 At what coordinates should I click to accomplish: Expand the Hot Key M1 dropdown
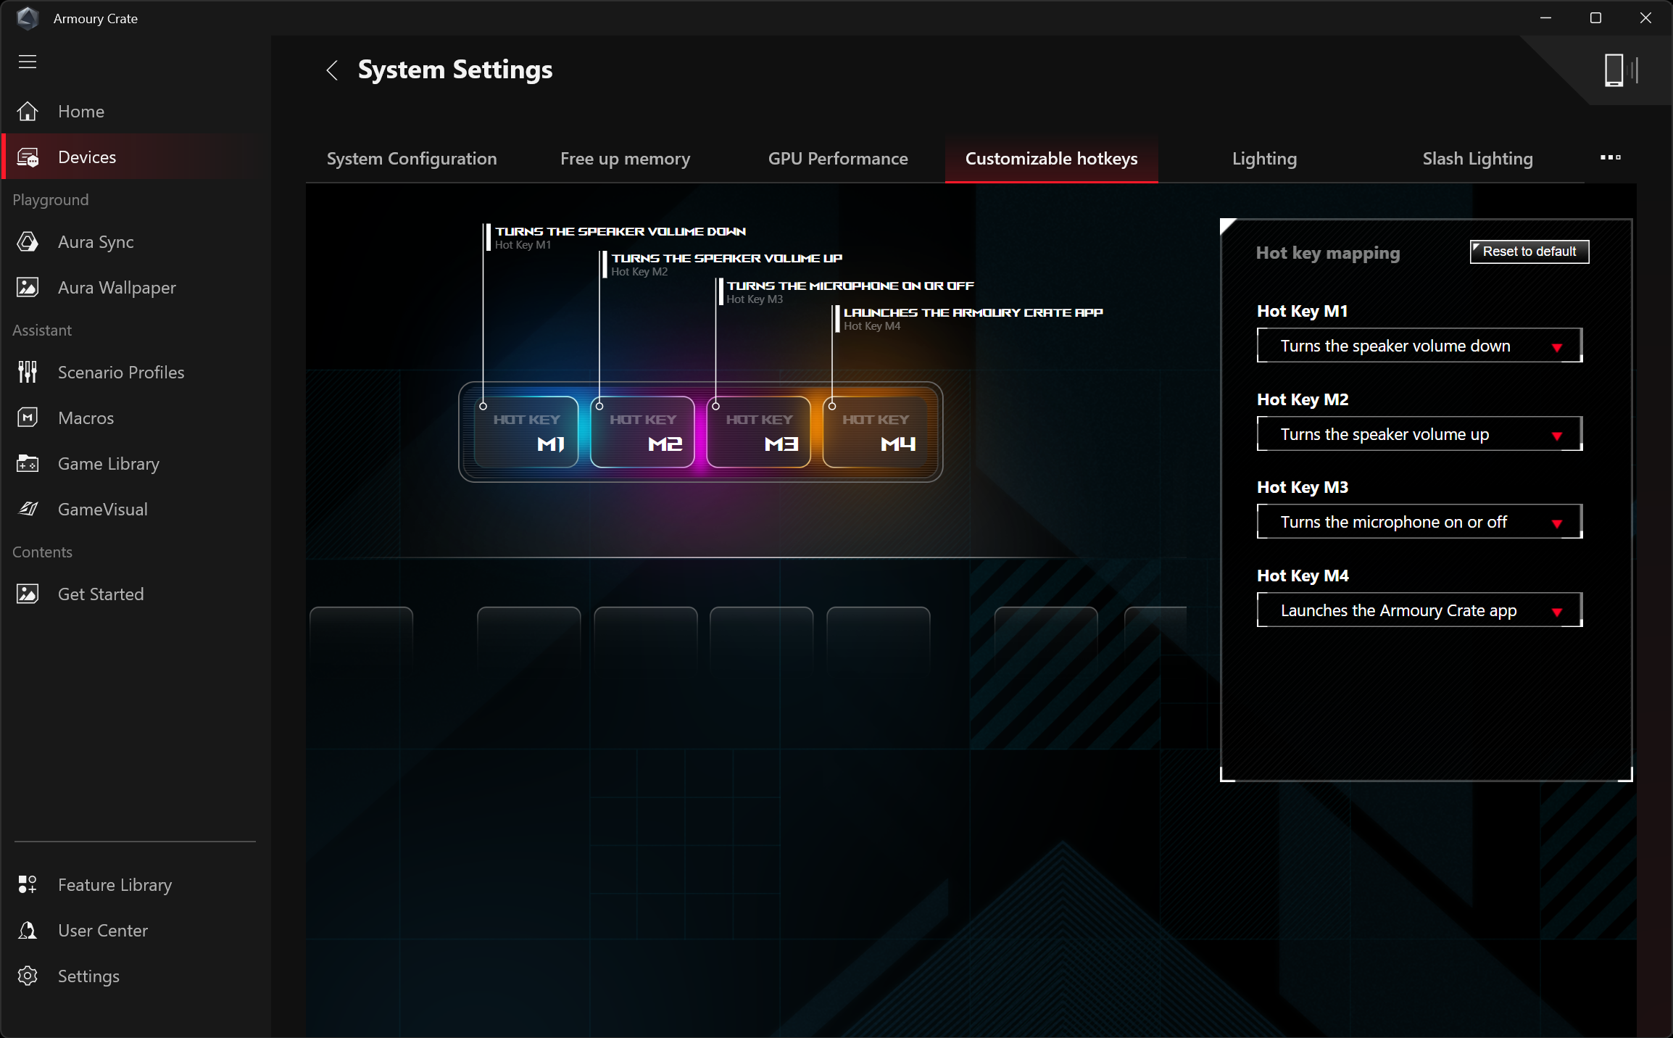pos(1419,346)
